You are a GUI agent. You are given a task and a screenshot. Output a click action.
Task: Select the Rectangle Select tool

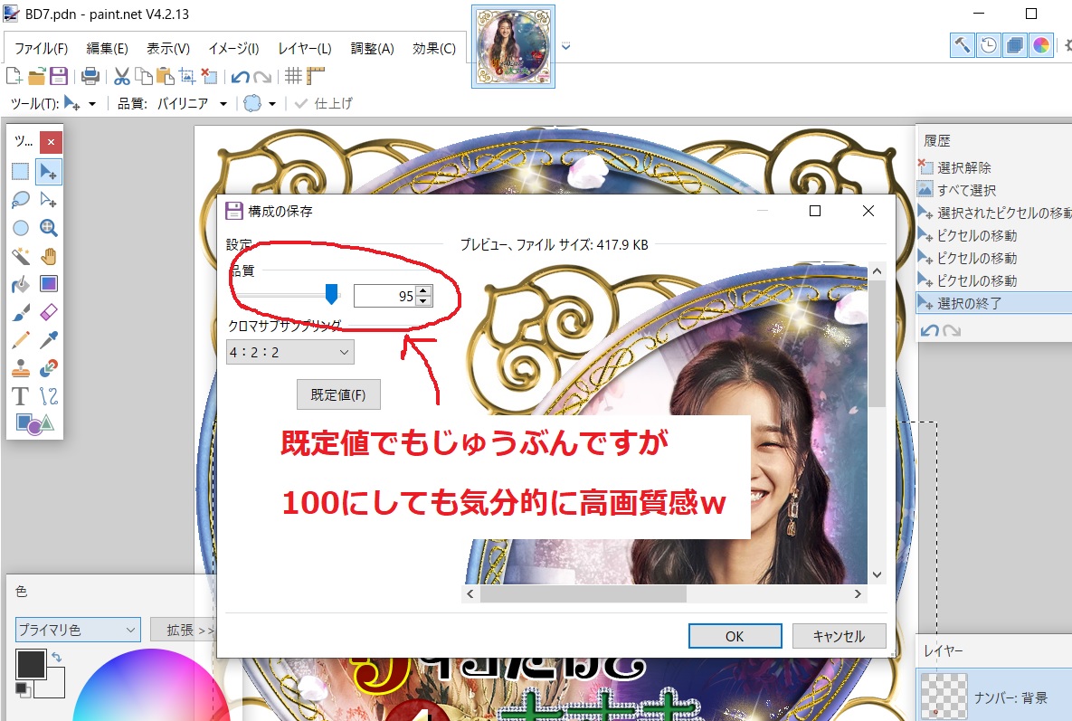pos(21,172)
